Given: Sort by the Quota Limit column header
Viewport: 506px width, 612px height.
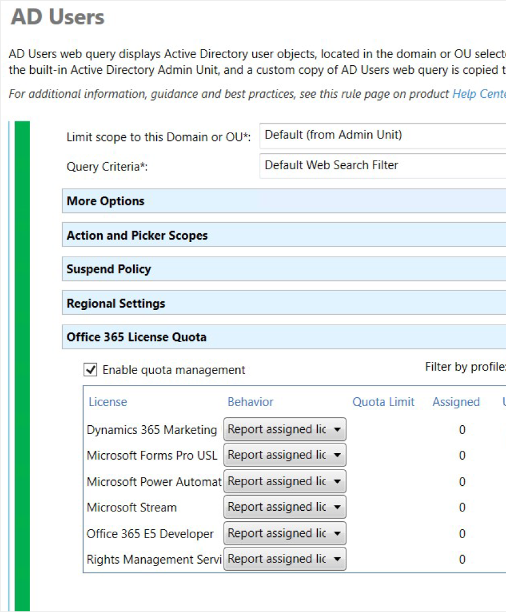Looking at the screenshot, I should click(x=383, y=402).
